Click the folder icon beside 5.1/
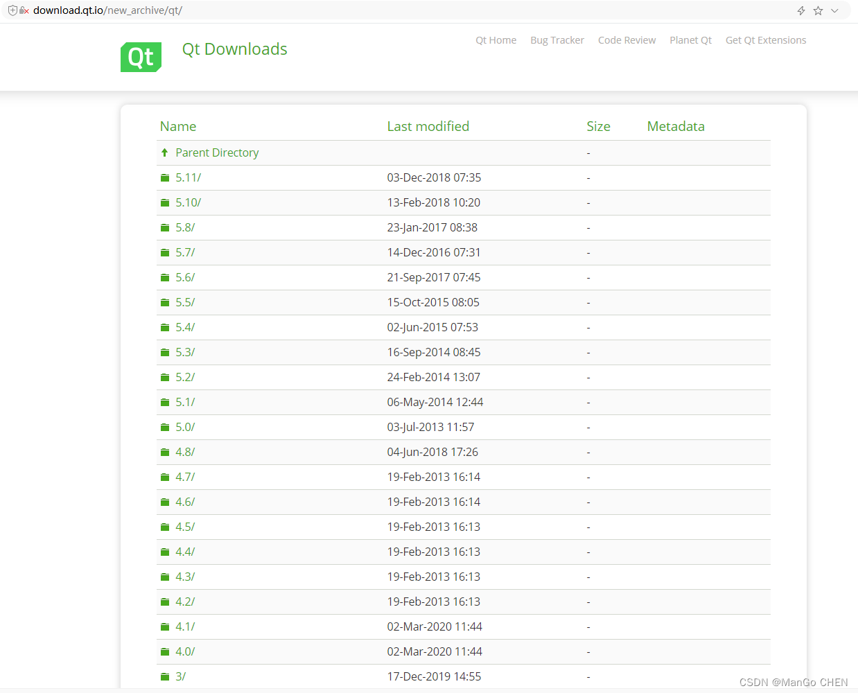This screenshot has height=693, width=858. click(165, 403)
